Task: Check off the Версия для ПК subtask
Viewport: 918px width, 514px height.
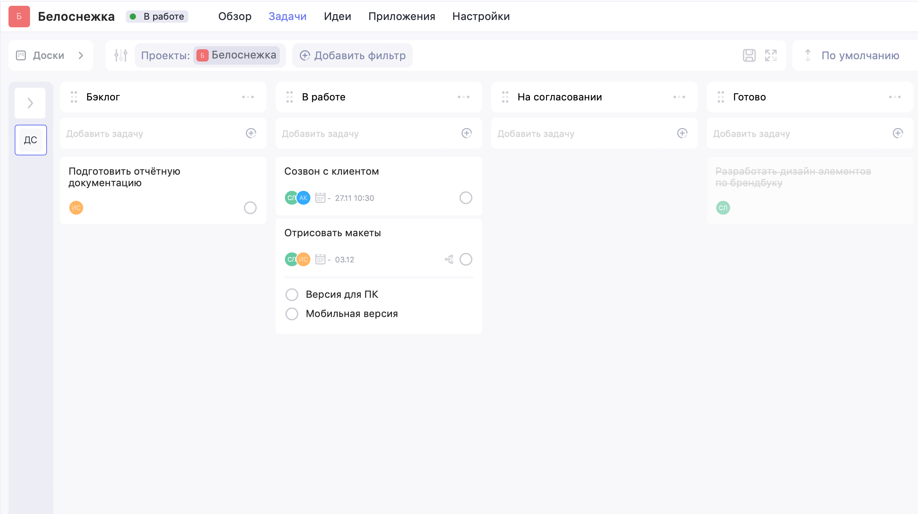Action: pos(292,295)
